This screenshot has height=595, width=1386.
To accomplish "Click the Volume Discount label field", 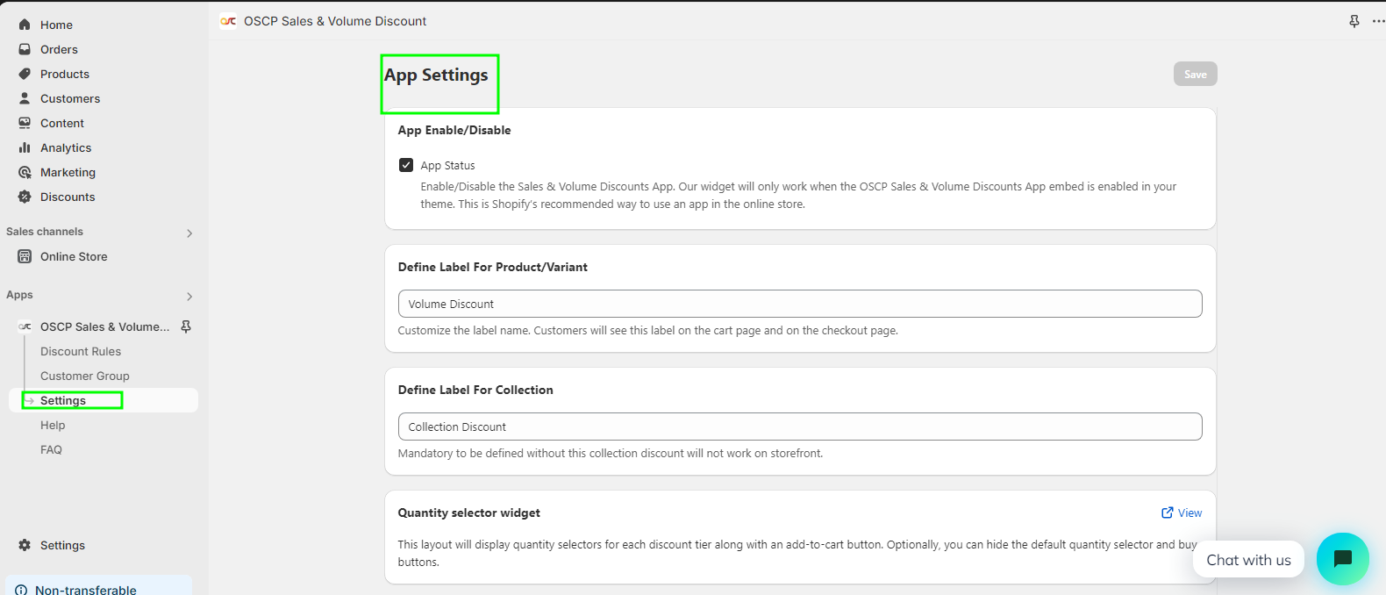I will pyautogui.click(x=799, y=304).
